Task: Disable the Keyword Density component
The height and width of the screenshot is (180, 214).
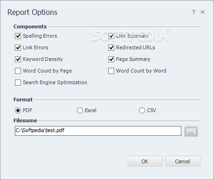Action: [x=18, y=59]
